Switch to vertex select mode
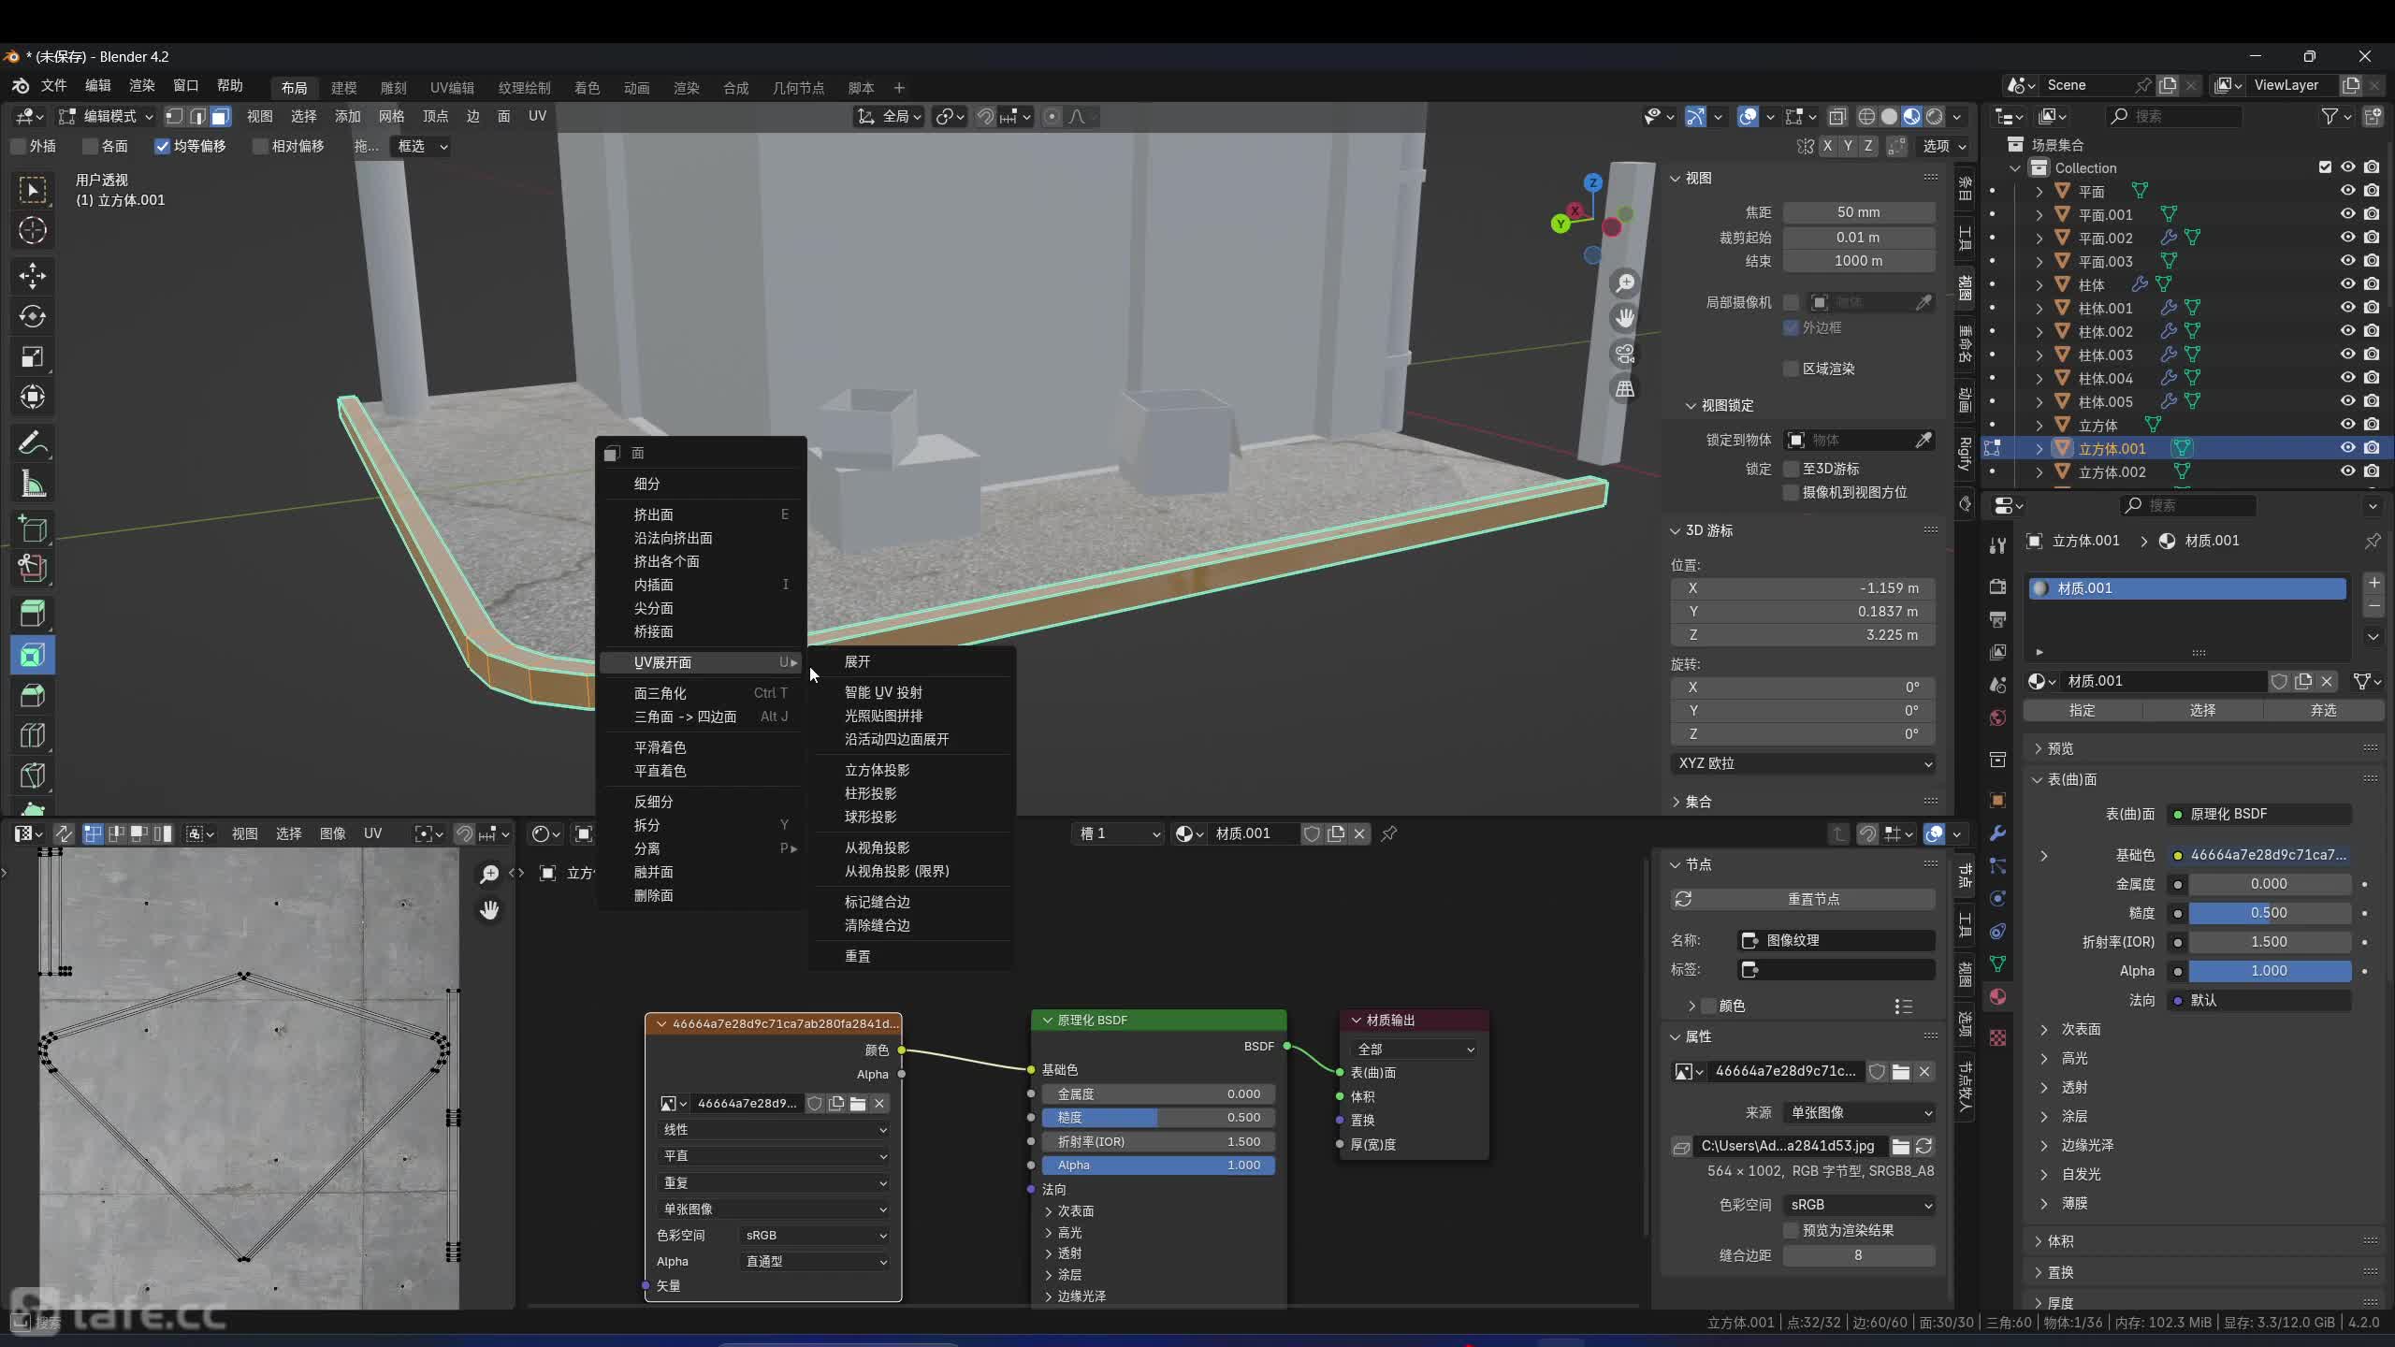 175,116
